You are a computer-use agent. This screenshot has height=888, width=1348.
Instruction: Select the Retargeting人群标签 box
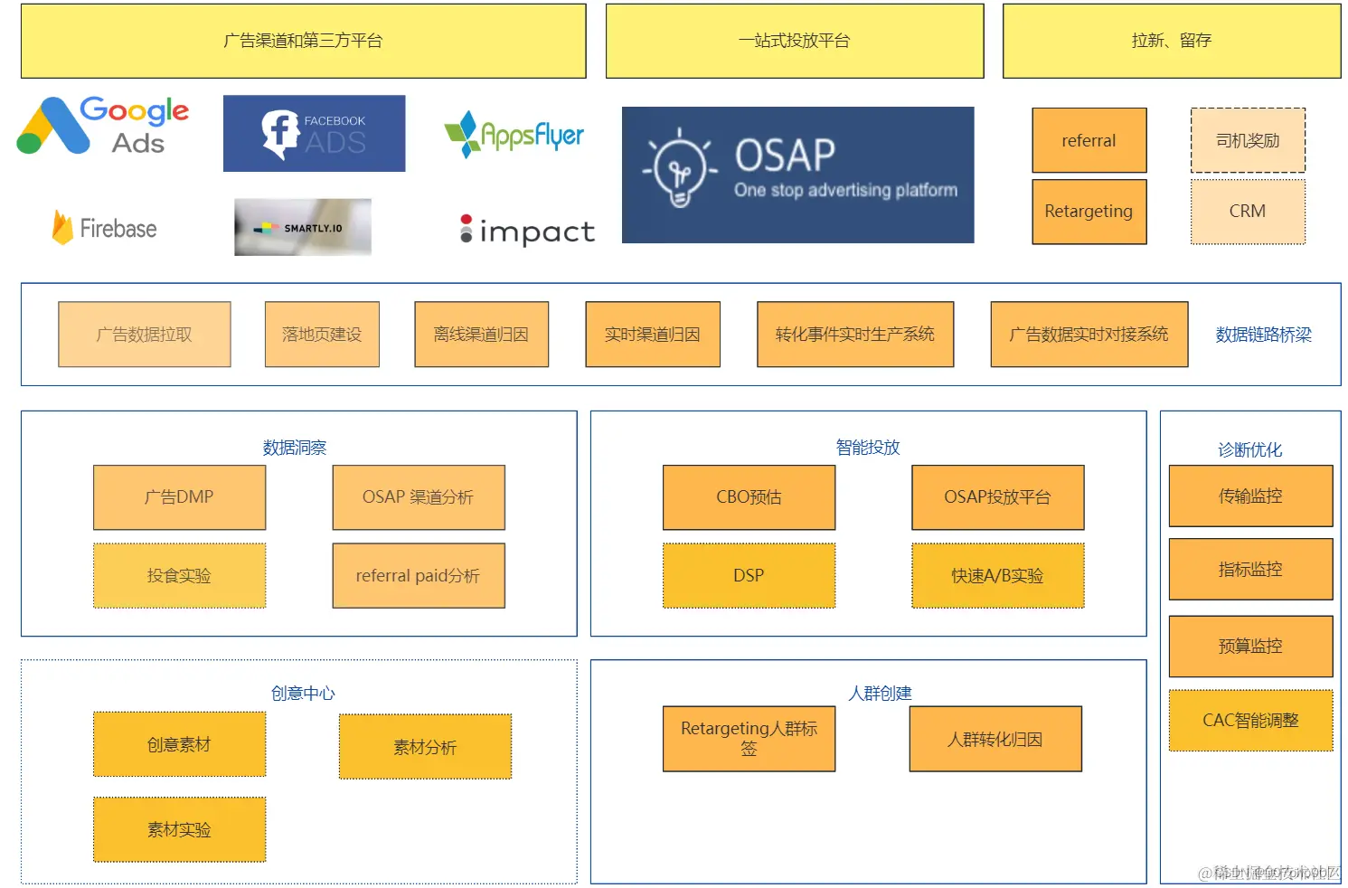(x=749, y=739)
